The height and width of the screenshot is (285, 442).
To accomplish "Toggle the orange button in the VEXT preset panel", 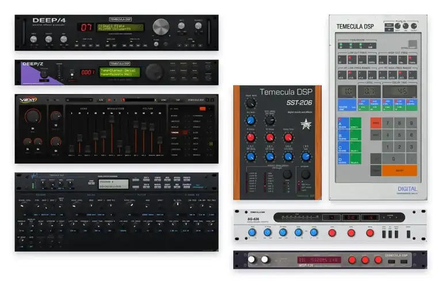I will click(203, 109).
